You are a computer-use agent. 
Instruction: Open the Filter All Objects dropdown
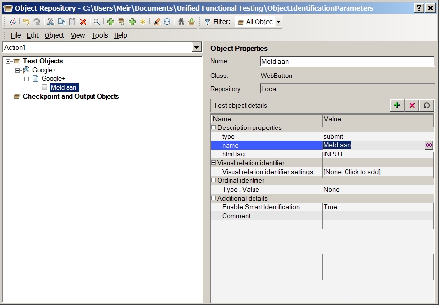click(278, 22)
